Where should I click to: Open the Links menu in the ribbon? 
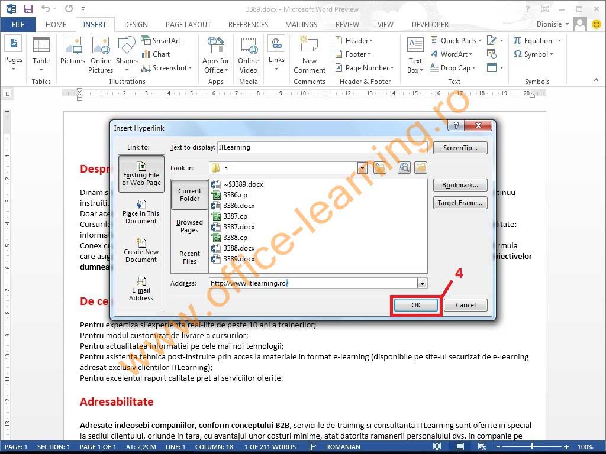point(276,54)
